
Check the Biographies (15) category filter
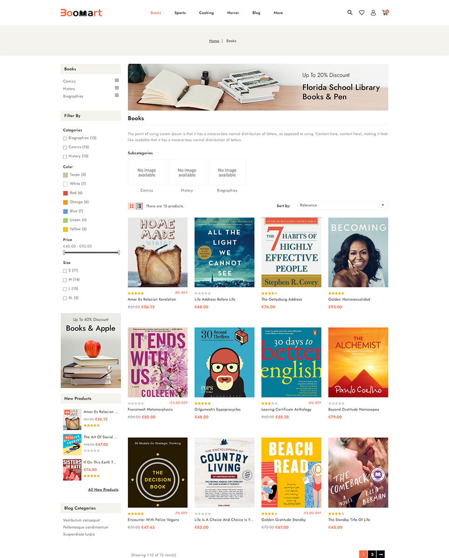65,138
